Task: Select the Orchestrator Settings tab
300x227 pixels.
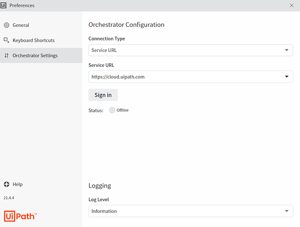Action: click(x=41, y=55)
